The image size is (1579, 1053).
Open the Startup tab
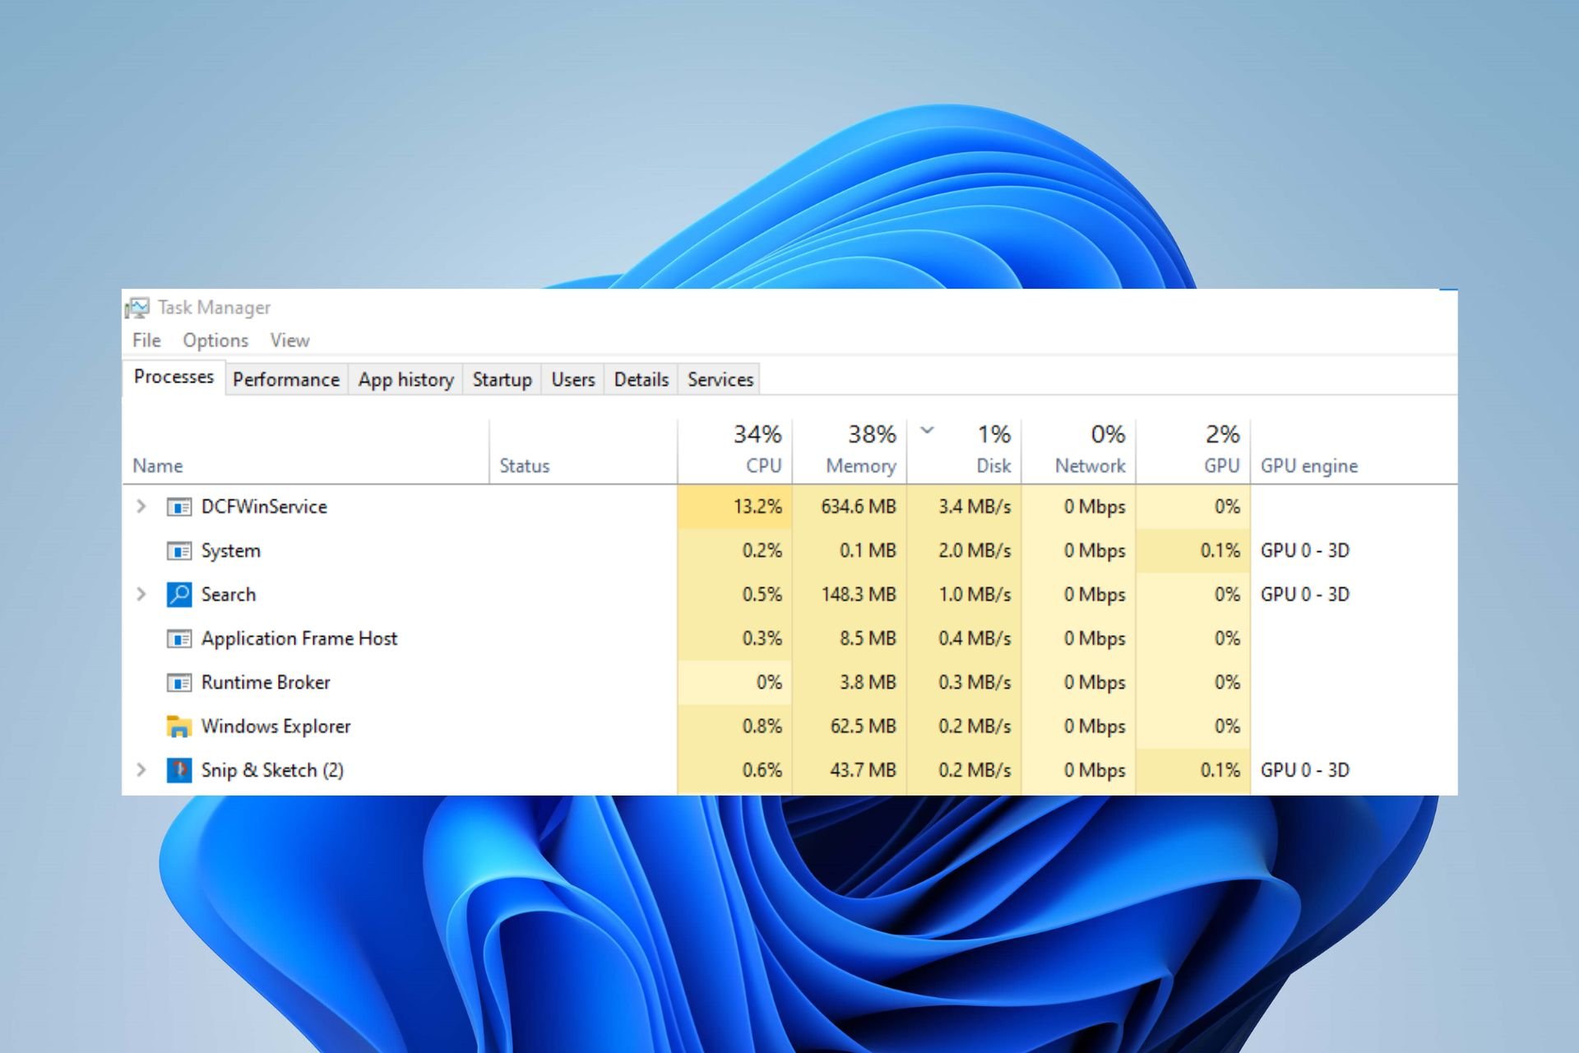[x=502, y=379]
